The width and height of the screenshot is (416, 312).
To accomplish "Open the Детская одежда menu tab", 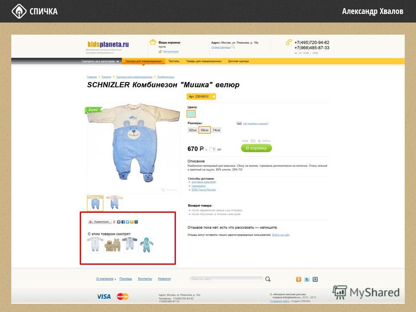I will point(238,61).
